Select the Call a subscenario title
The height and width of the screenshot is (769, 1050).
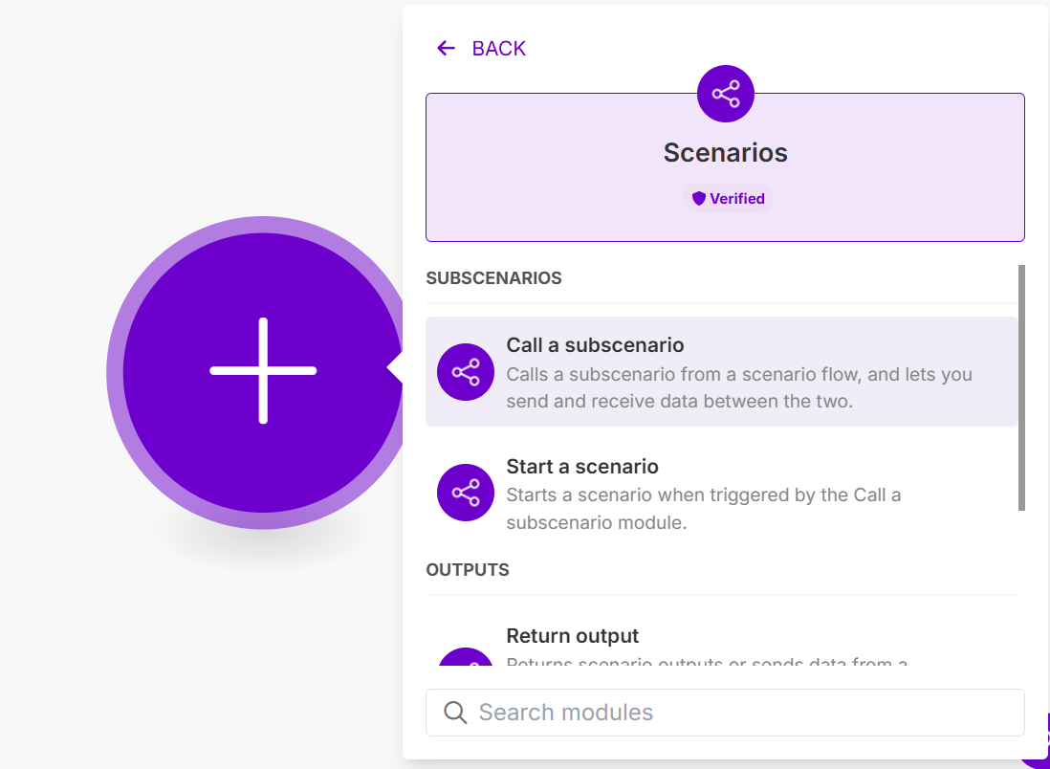tap(595, 345)
